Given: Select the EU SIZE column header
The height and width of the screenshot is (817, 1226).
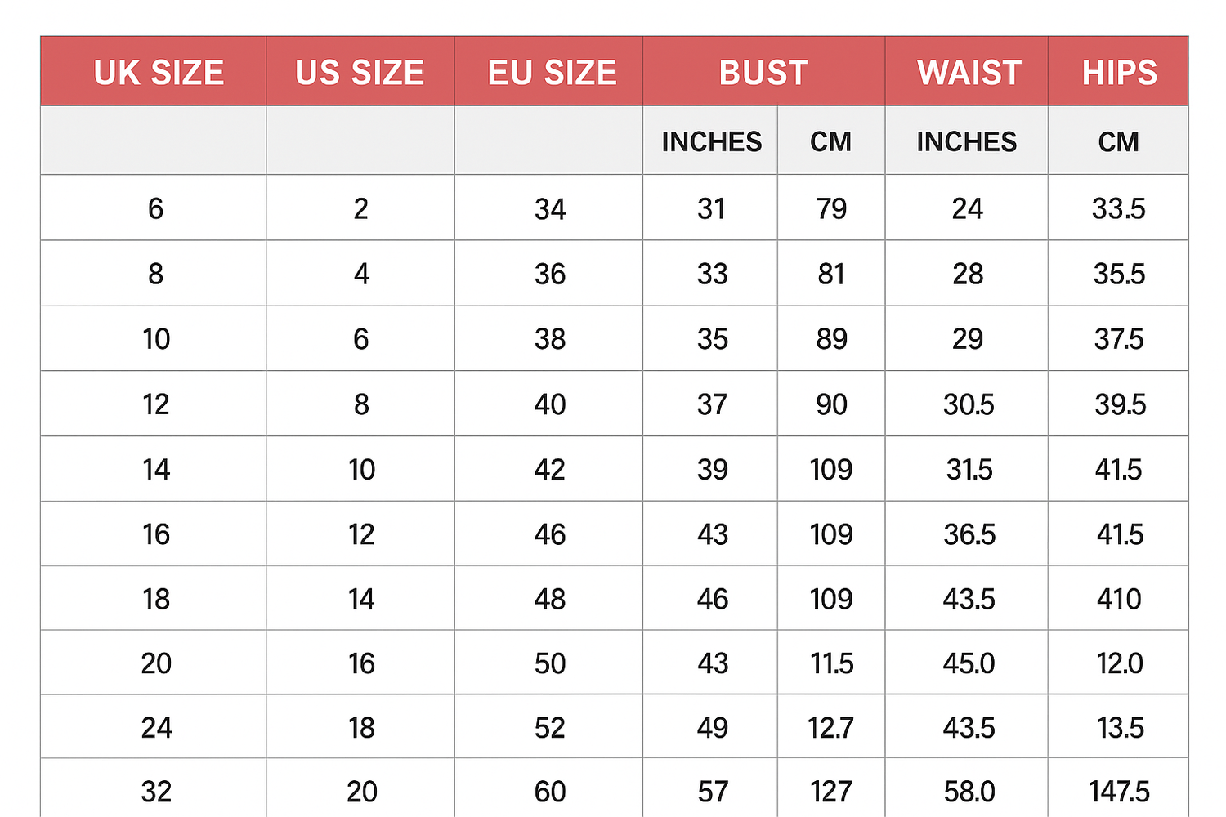Looking at the screenshot, I should click(x=552, y=73).
